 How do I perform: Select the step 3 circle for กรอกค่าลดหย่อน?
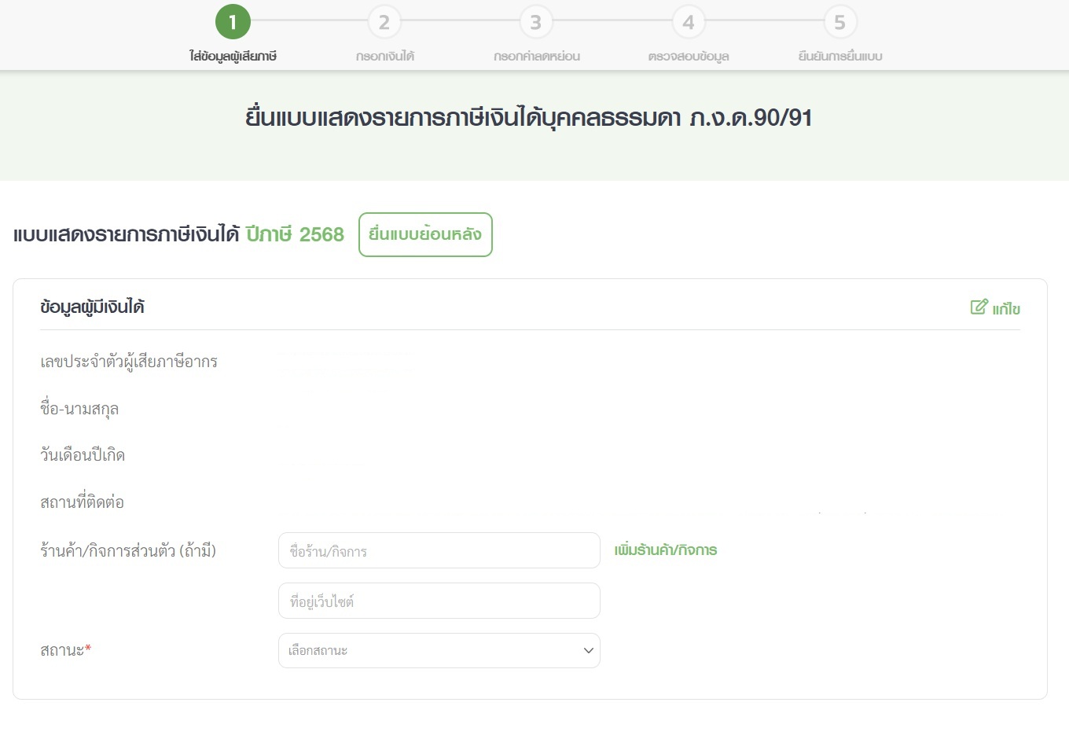536,23
